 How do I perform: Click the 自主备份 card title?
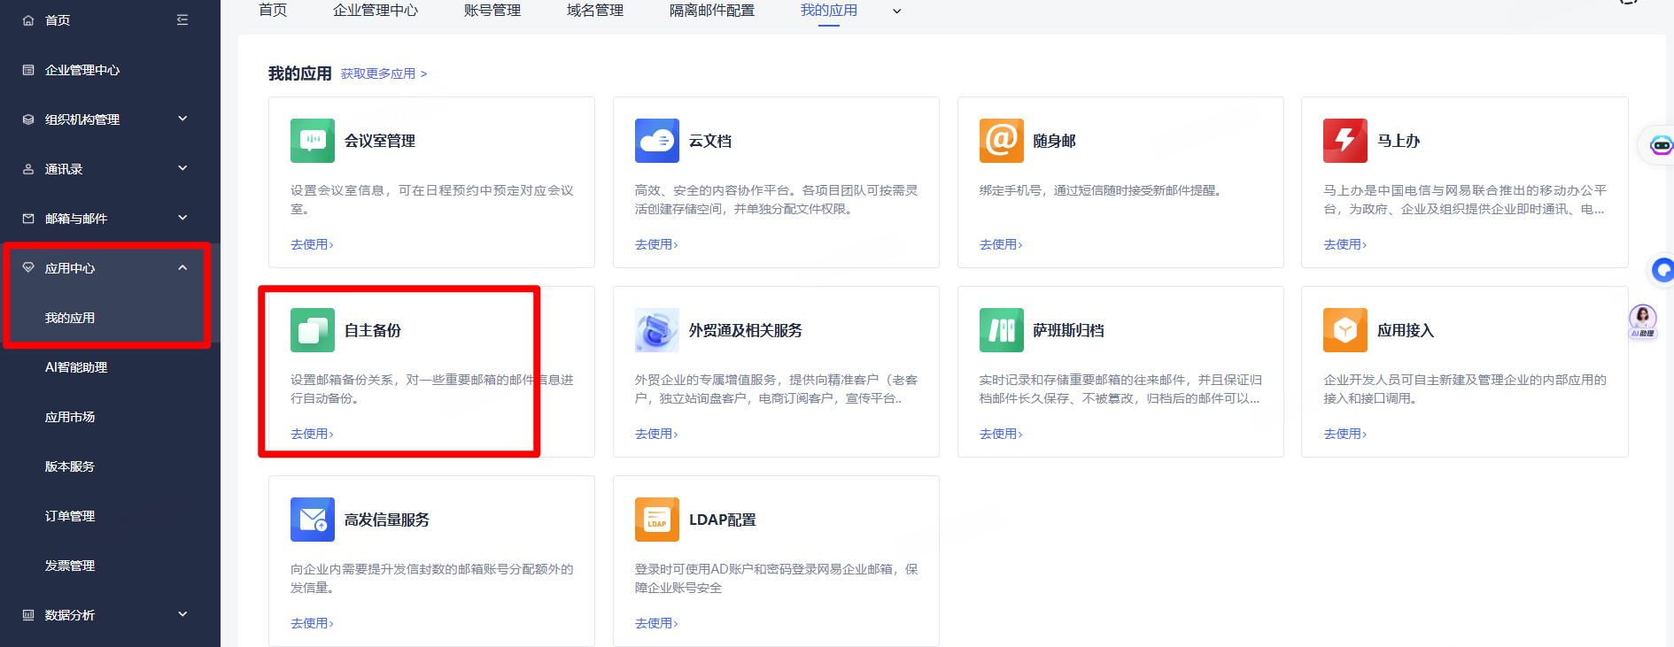pos(373,330)
